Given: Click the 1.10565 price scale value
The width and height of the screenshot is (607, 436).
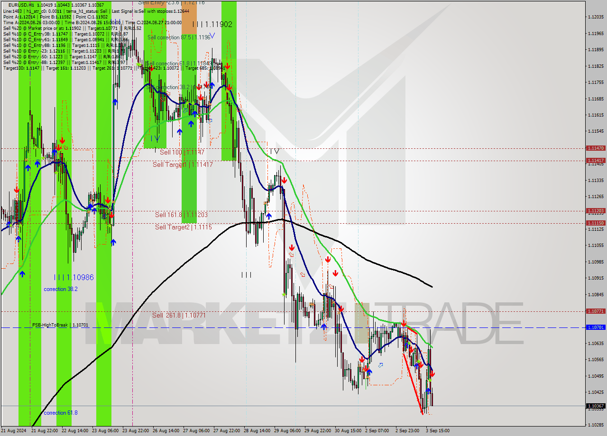Looking at the screenshot, I should pos(595,359).
